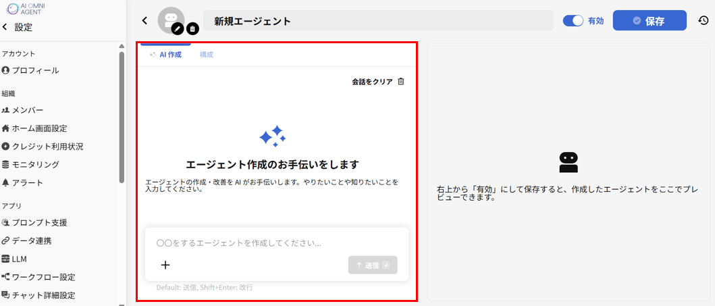
Task: Collapse settings with 設定 back chevron
Action: [x=5, y=28]
